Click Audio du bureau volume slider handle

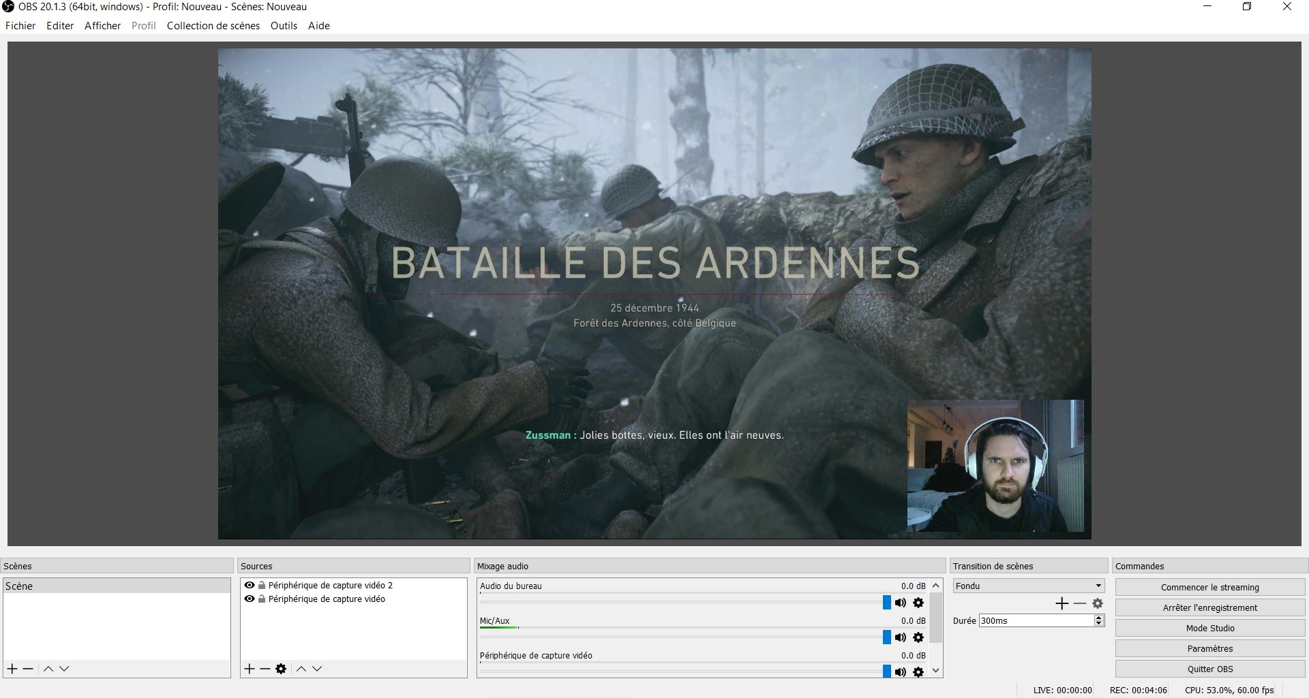pyautogui.click(x=886, y=603)
